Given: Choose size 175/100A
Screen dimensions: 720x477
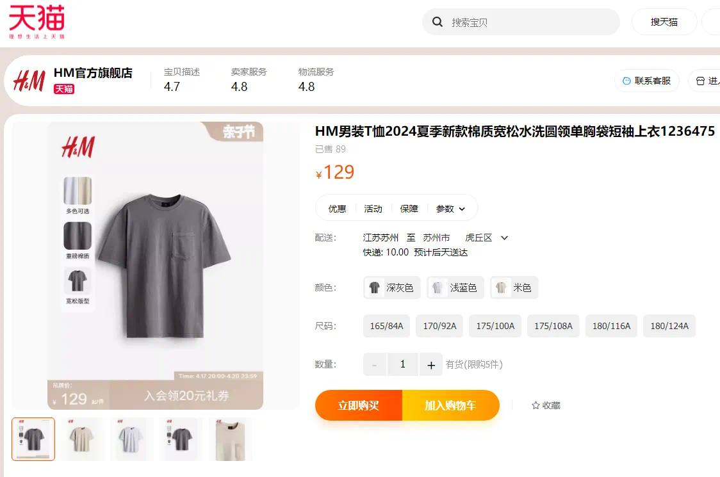Looking at the screenshot, I should [x=495, y=326].
